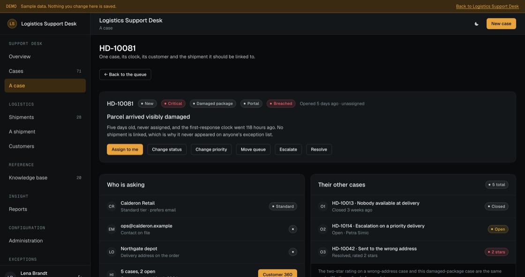The height and width of the screenshot is (277, 525).
Task: Open Customers in sidebar
Action: 45,146
